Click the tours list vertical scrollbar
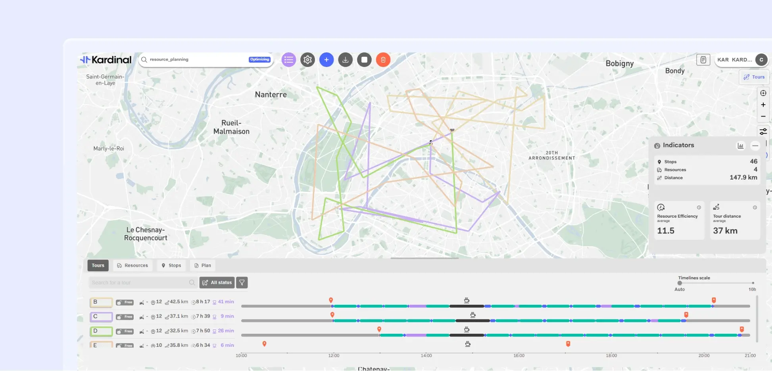The height and width of the screenshot is (371, 772). [x=757, y=318]
